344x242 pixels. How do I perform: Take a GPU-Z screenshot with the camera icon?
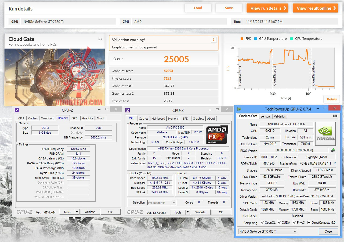(335, 116)
